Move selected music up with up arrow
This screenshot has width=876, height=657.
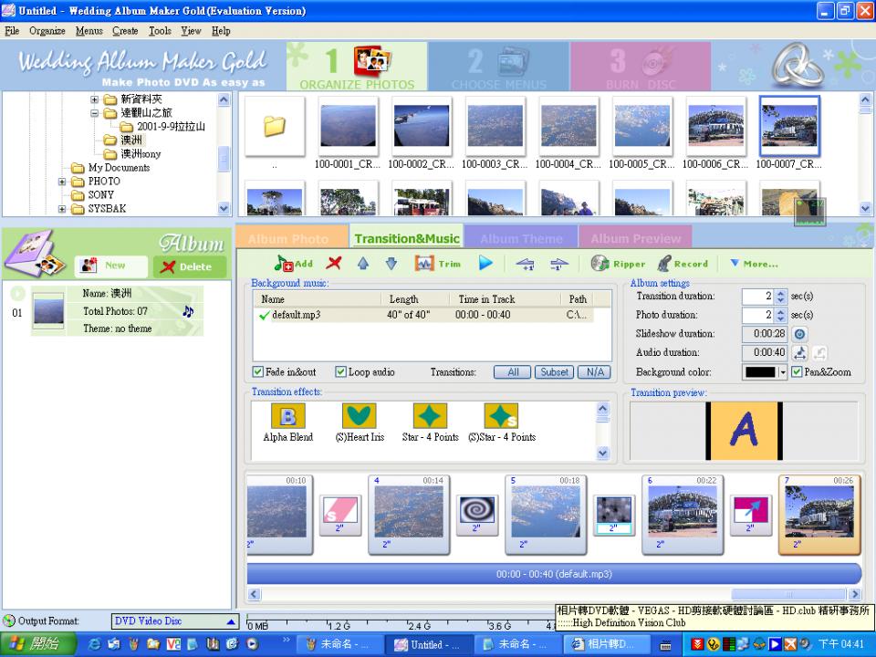click(x=362, y=264)
